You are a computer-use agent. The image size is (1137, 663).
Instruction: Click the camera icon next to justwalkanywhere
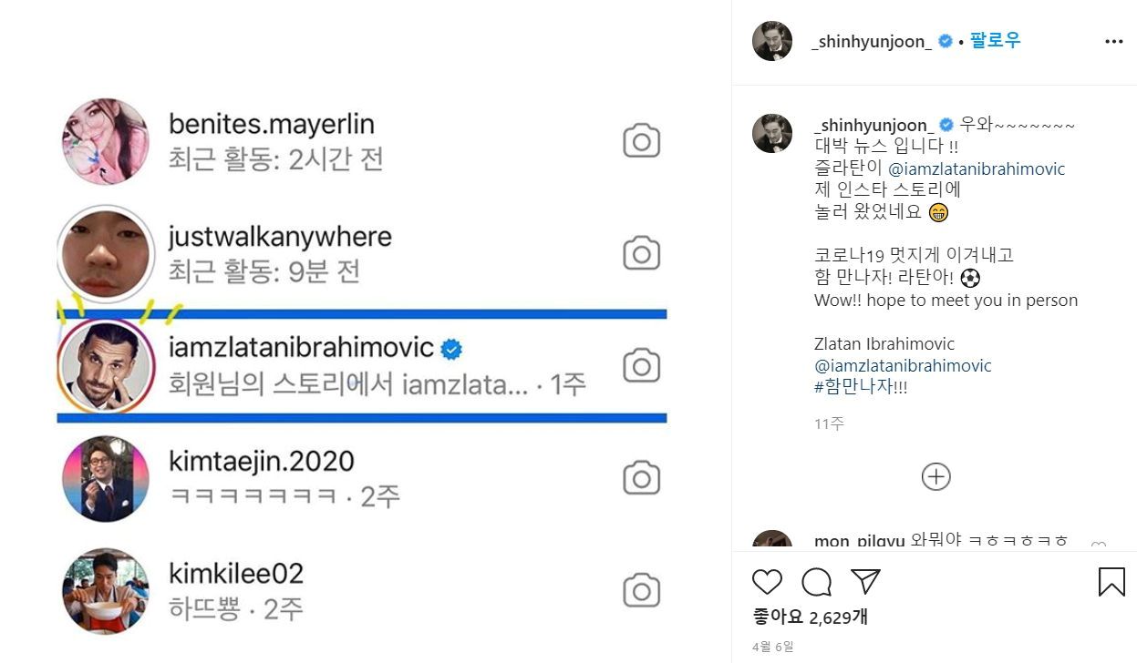click(641, 252)
